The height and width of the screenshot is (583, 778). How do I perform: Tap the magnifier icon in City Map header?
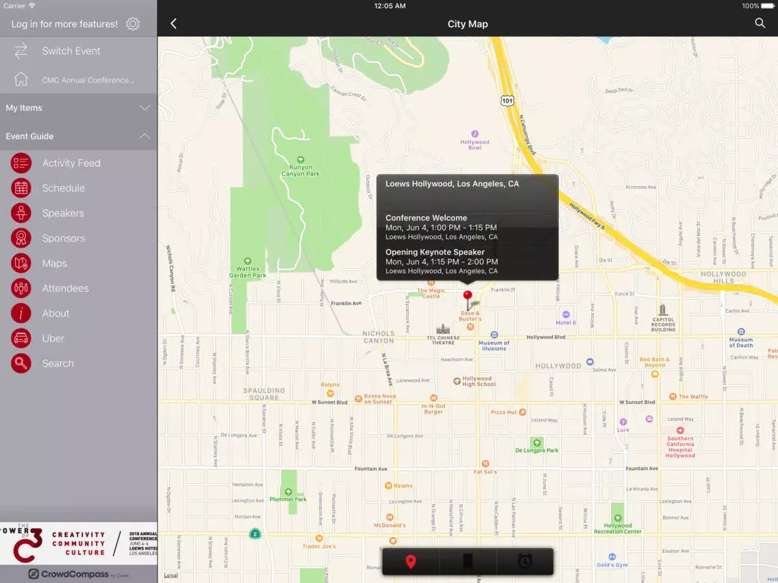[x=760, y=23]
